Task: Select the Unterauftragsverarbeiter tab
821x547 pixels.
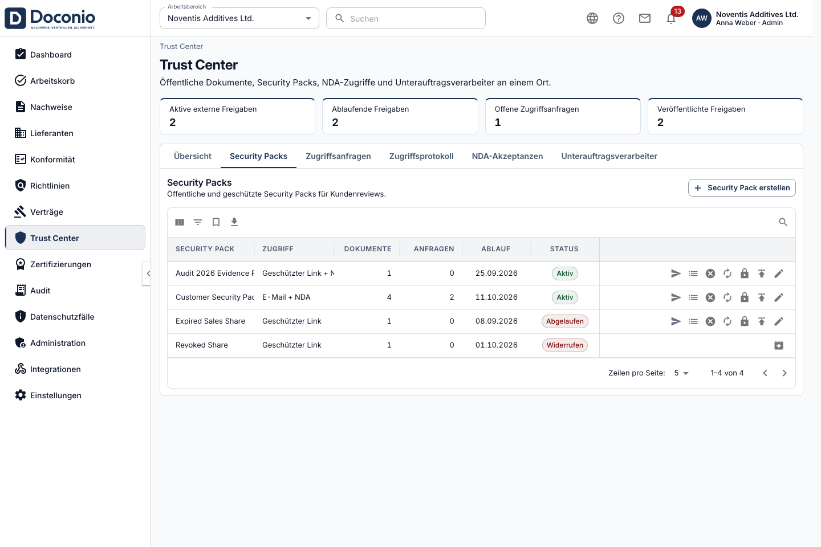Action: click(609, 156)
